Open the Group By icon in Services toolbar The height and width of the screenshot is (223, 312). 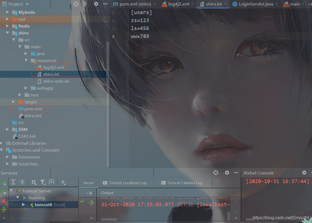[34, 182]
